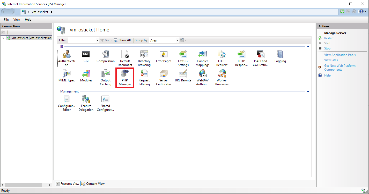Open Server Certificates feature
369x194 pixels.
point(164,78)
